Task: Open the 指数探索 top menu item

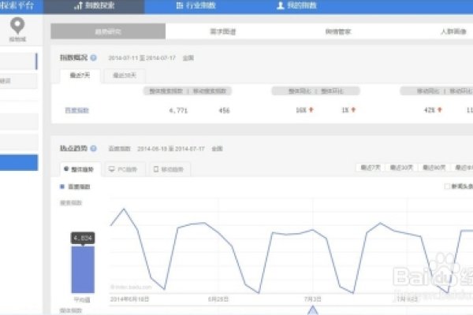Action: [x=94, y=6]
